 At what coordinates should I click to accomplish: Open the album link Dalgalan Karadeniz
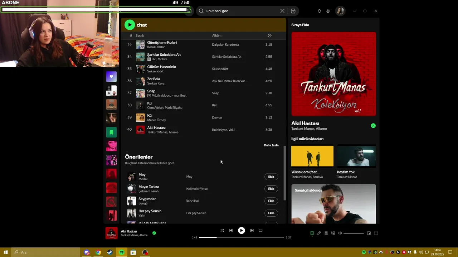225,45
